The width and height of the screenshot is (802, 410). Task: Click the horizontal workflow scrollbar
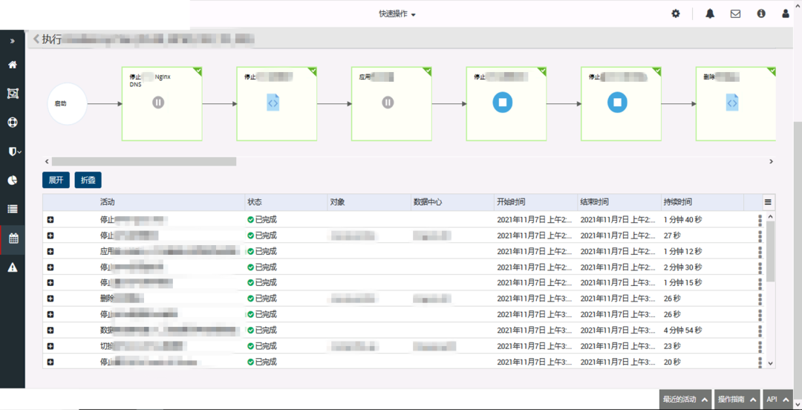(x=144, y=161)
